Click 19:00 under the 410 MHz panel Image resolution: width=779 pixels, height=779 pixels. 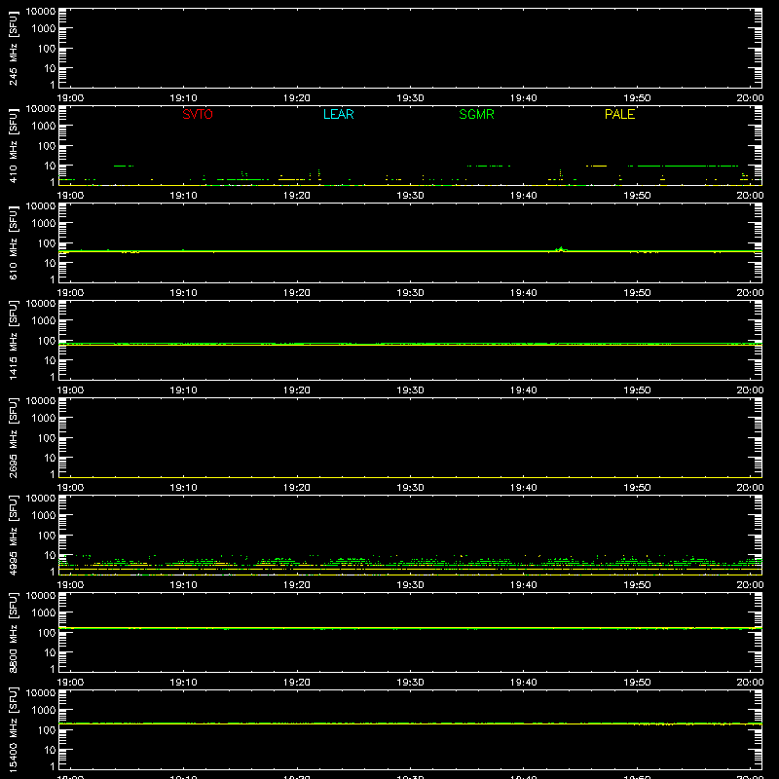click(x=70, y=196)
